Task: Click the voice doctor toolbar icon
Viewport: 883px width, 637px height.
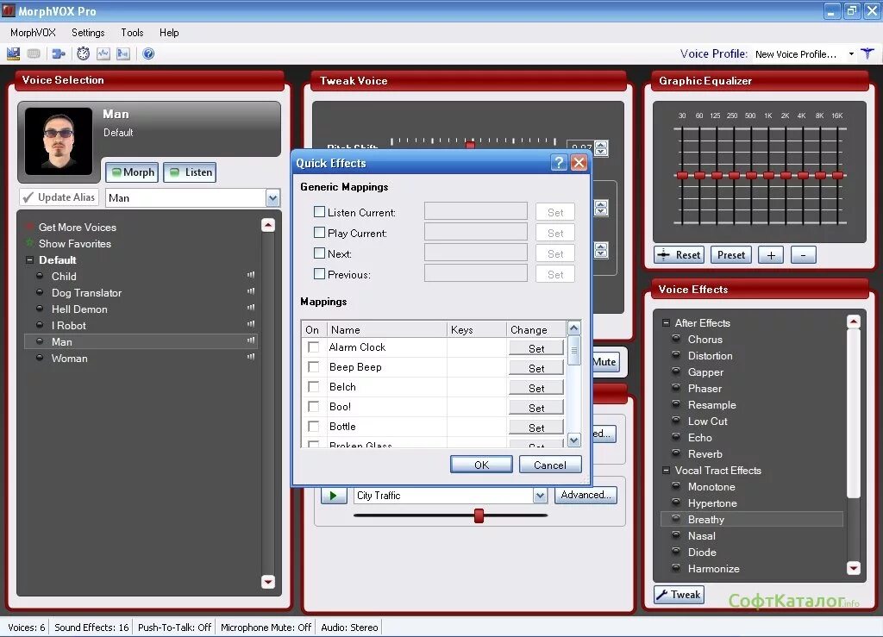Action: pyautogui.click(x=122, y=54)
